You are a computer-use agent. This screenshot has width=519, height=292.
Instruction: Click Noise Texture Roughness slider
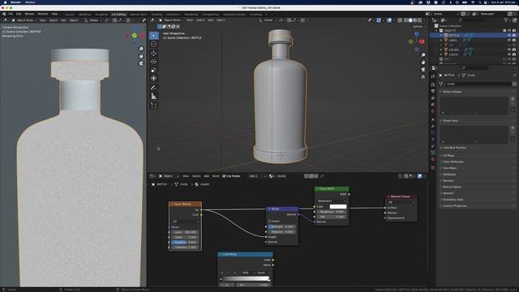185,243
